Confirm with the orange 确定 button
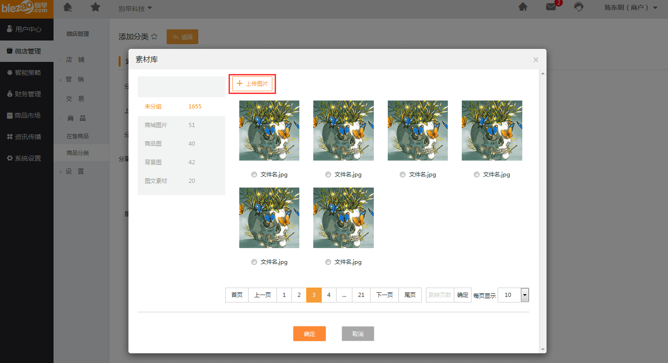Viewport: 668px width, 363px height. 310,334
